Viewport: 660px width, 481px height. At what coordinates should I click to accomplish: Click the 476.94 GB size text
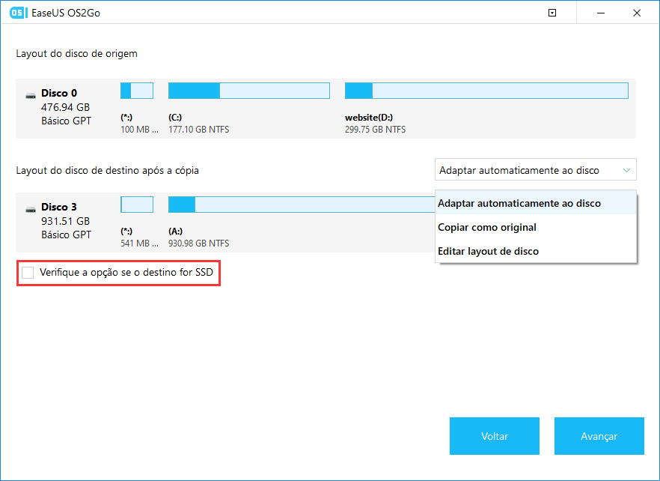coord(65,107)
